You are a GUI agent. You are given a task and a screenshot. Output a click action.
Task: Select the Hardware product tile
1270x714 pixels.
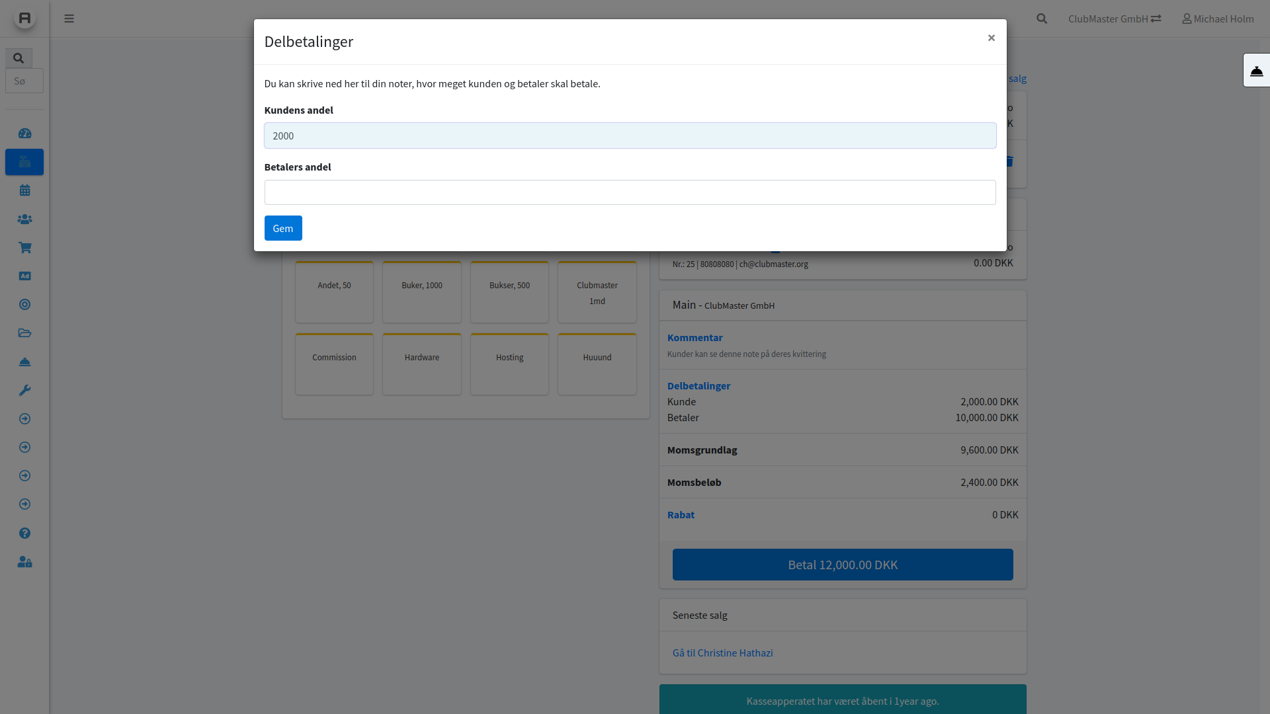tap(421, 364)
